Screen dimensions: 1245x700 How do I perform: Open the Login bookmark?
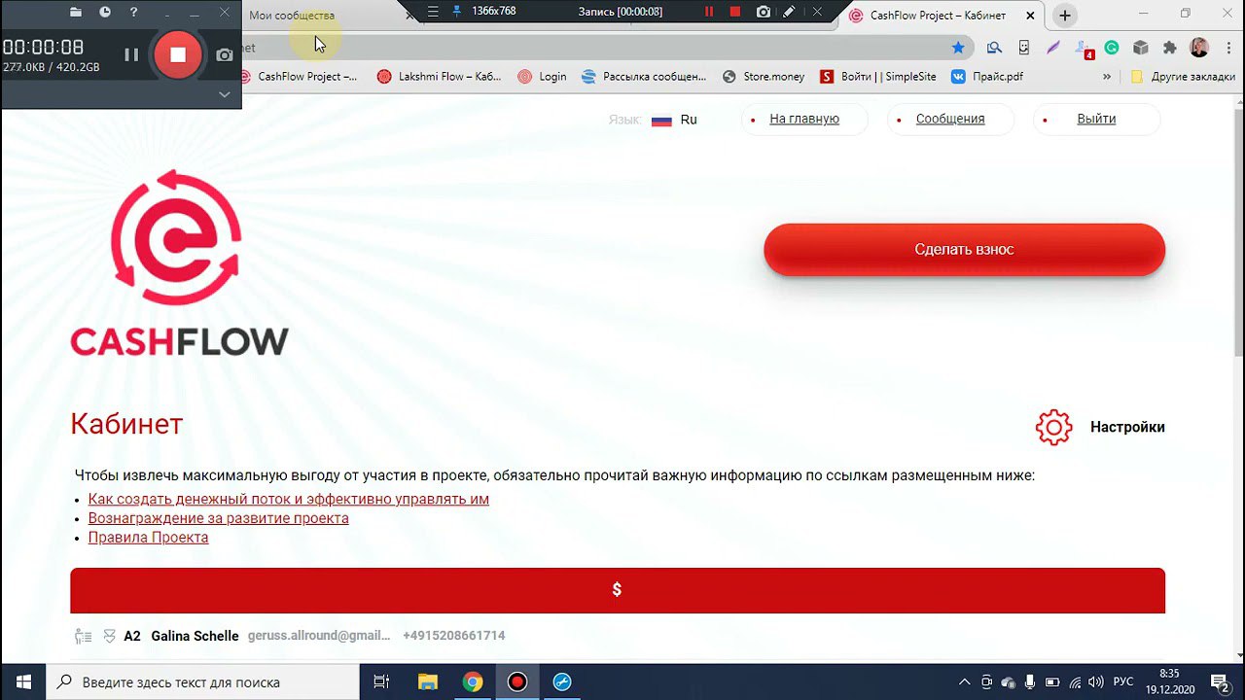[x=542, y=77]
